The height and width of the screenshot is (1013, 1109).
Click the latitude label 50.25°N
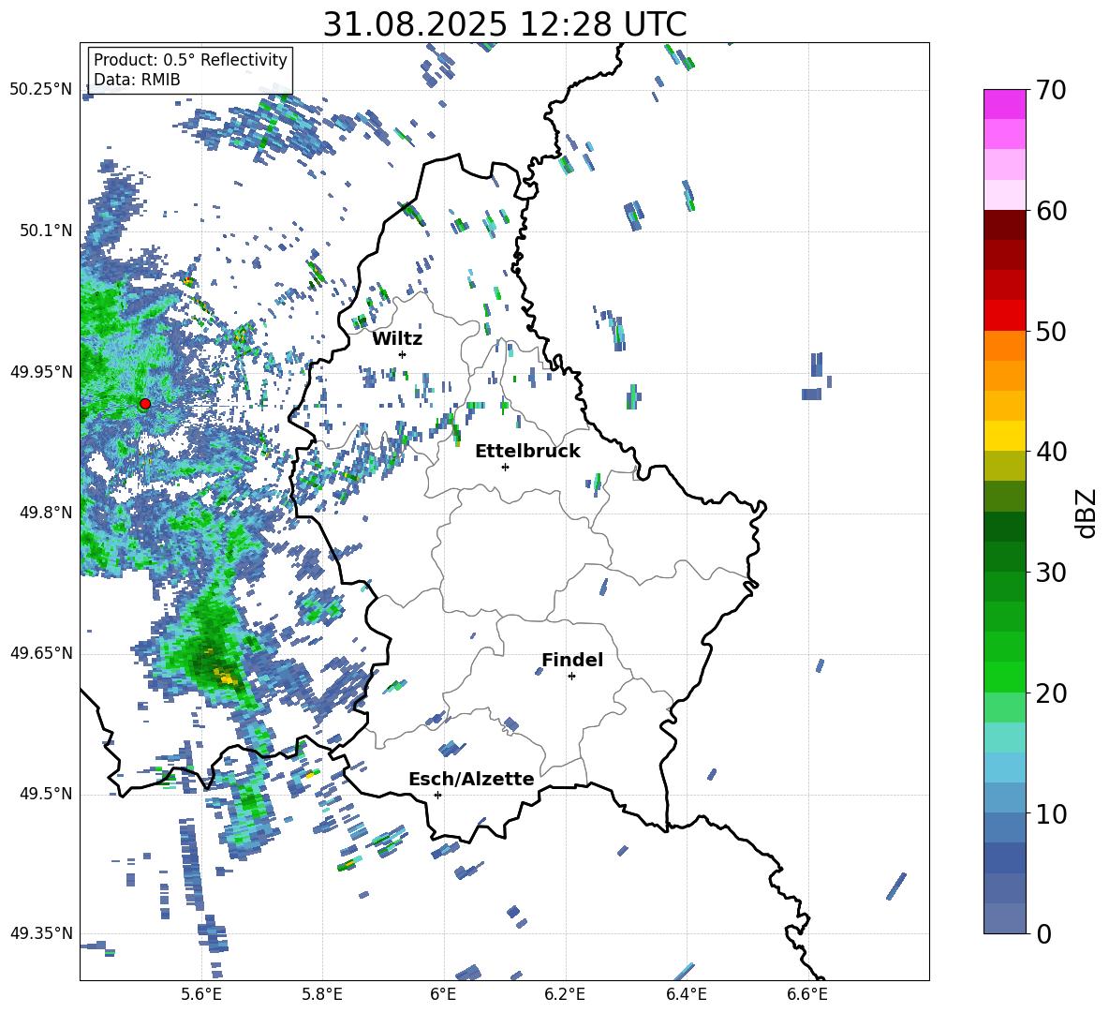[41, 90]
